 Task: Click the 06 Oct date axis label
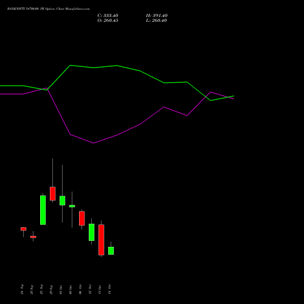[80, 289]
